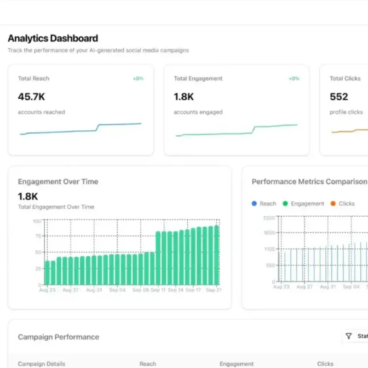Click the Total Reach sparkline chart
The width and height of the screenshot is (368, 368).
[80, 129]
